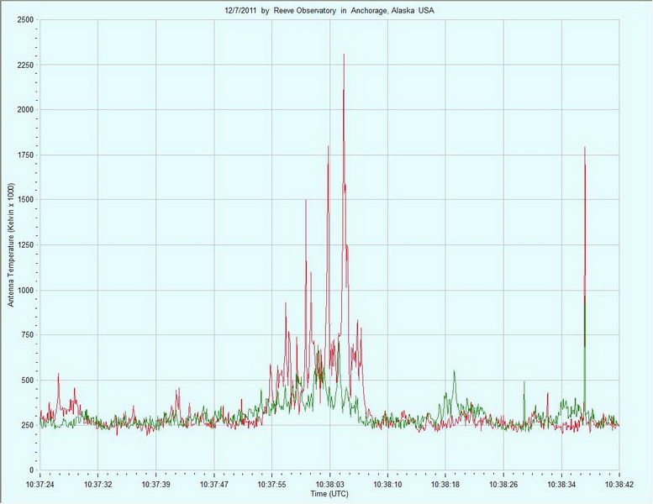Click the 10:37:39 time label
This screenshot has height=504, width=653.
(x=155, y=485)
